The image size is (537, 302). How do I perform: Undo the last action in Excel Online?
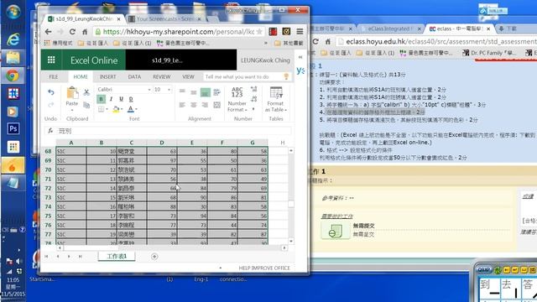pos(51,92)
